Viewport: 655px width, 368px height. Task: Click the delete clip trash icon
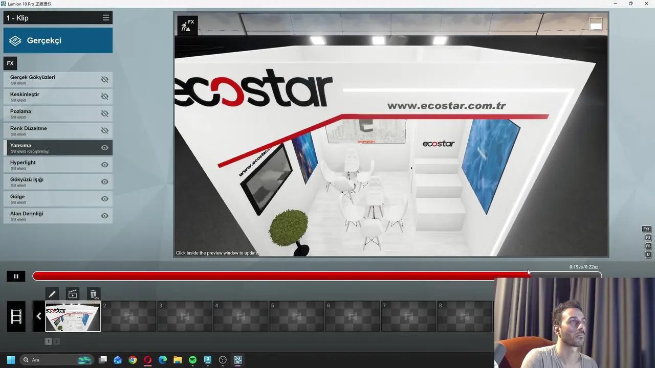pos(94,294)
